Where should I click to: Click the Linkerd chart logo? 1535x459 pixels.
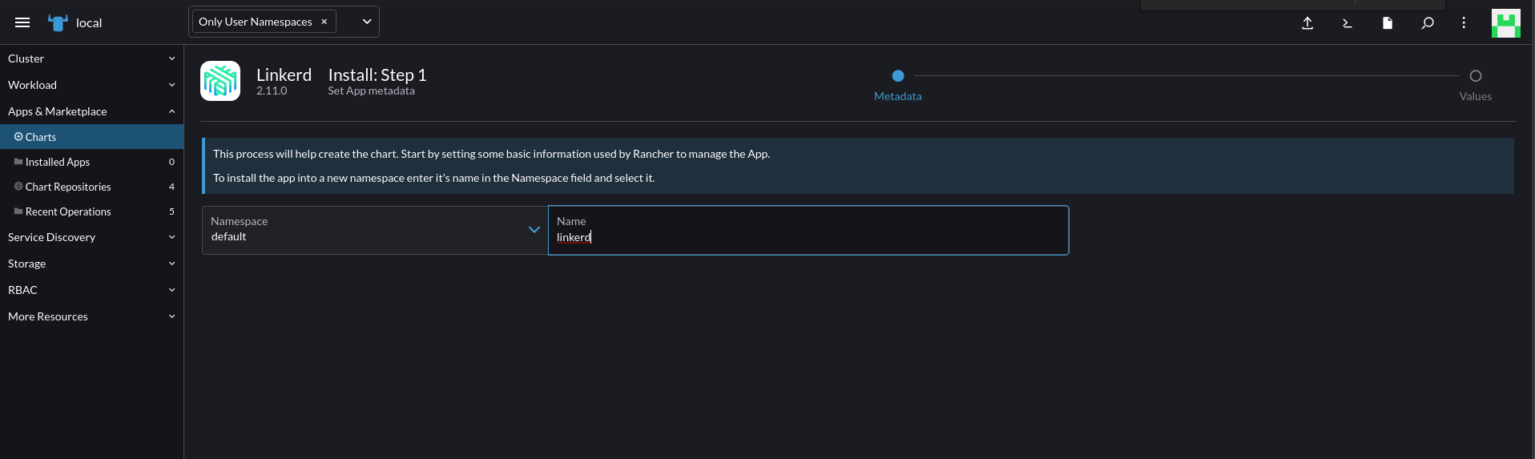tap(220, 81)
